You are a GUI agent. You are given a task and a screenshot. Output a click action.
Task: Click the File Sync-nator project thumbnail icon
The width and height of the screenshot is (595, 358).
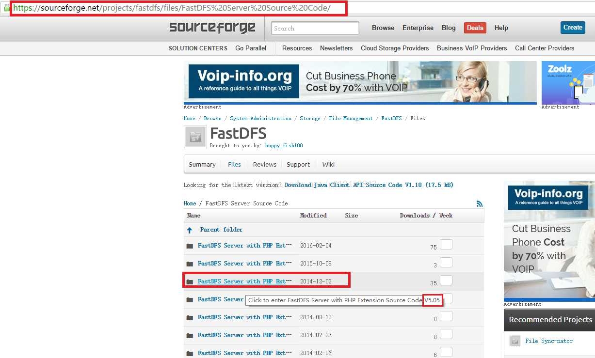coord(515,341)
